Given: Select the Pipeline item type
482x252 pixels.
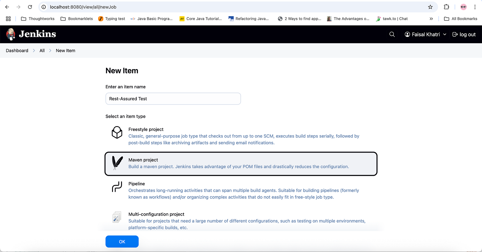Looking at the screenshot, I should 241,190.
